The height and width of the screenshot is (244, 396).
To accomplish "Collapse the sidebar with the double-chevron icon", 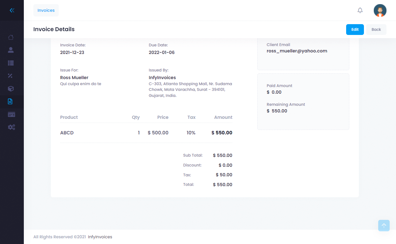I will tap(12, 10).
